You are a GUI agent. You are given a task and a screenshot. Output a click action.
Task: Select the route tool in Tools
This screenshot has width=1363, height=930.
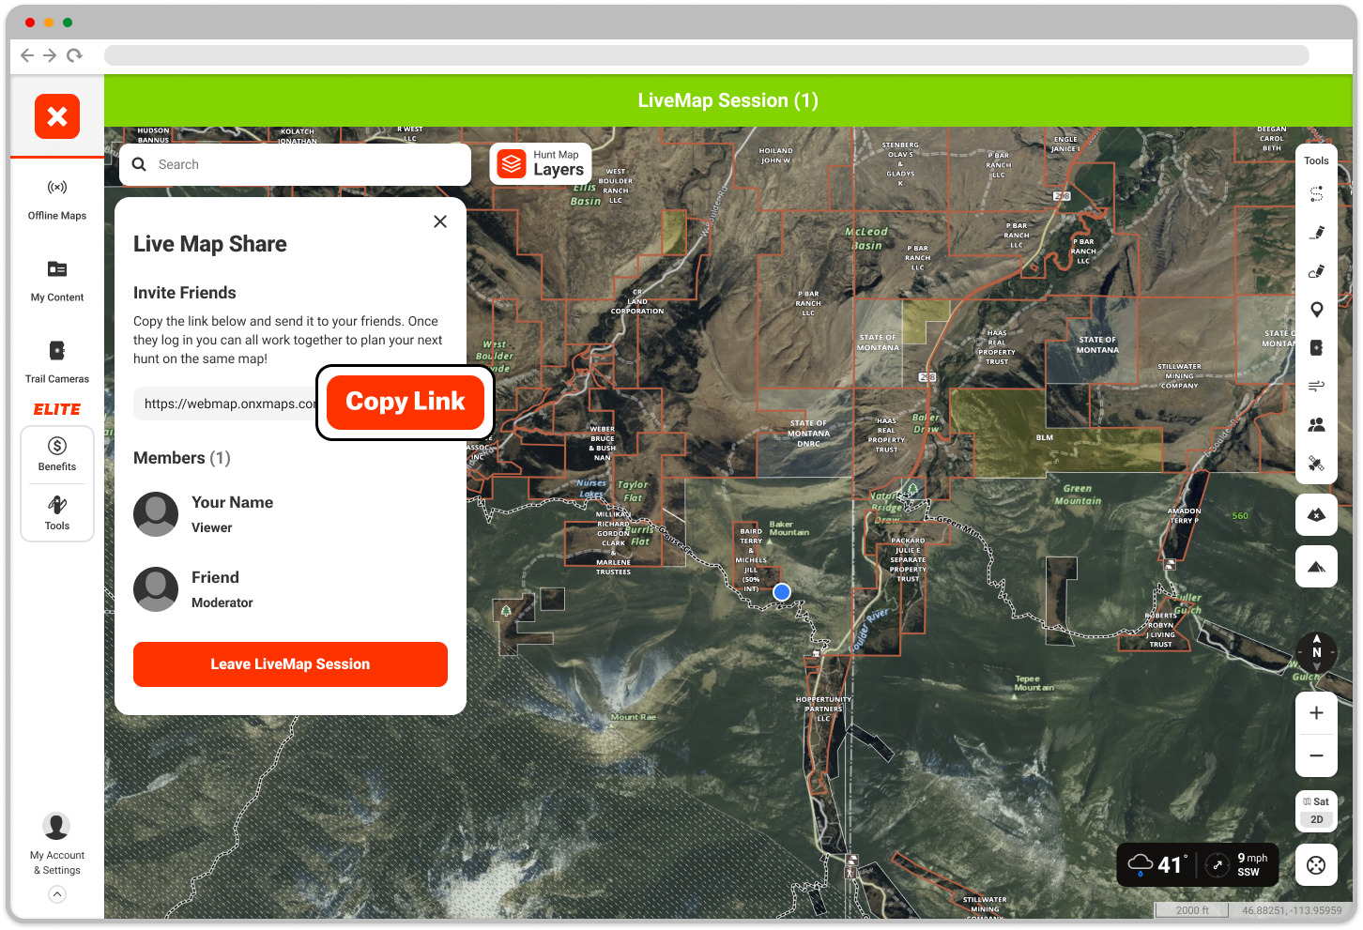coord(1316,194)
